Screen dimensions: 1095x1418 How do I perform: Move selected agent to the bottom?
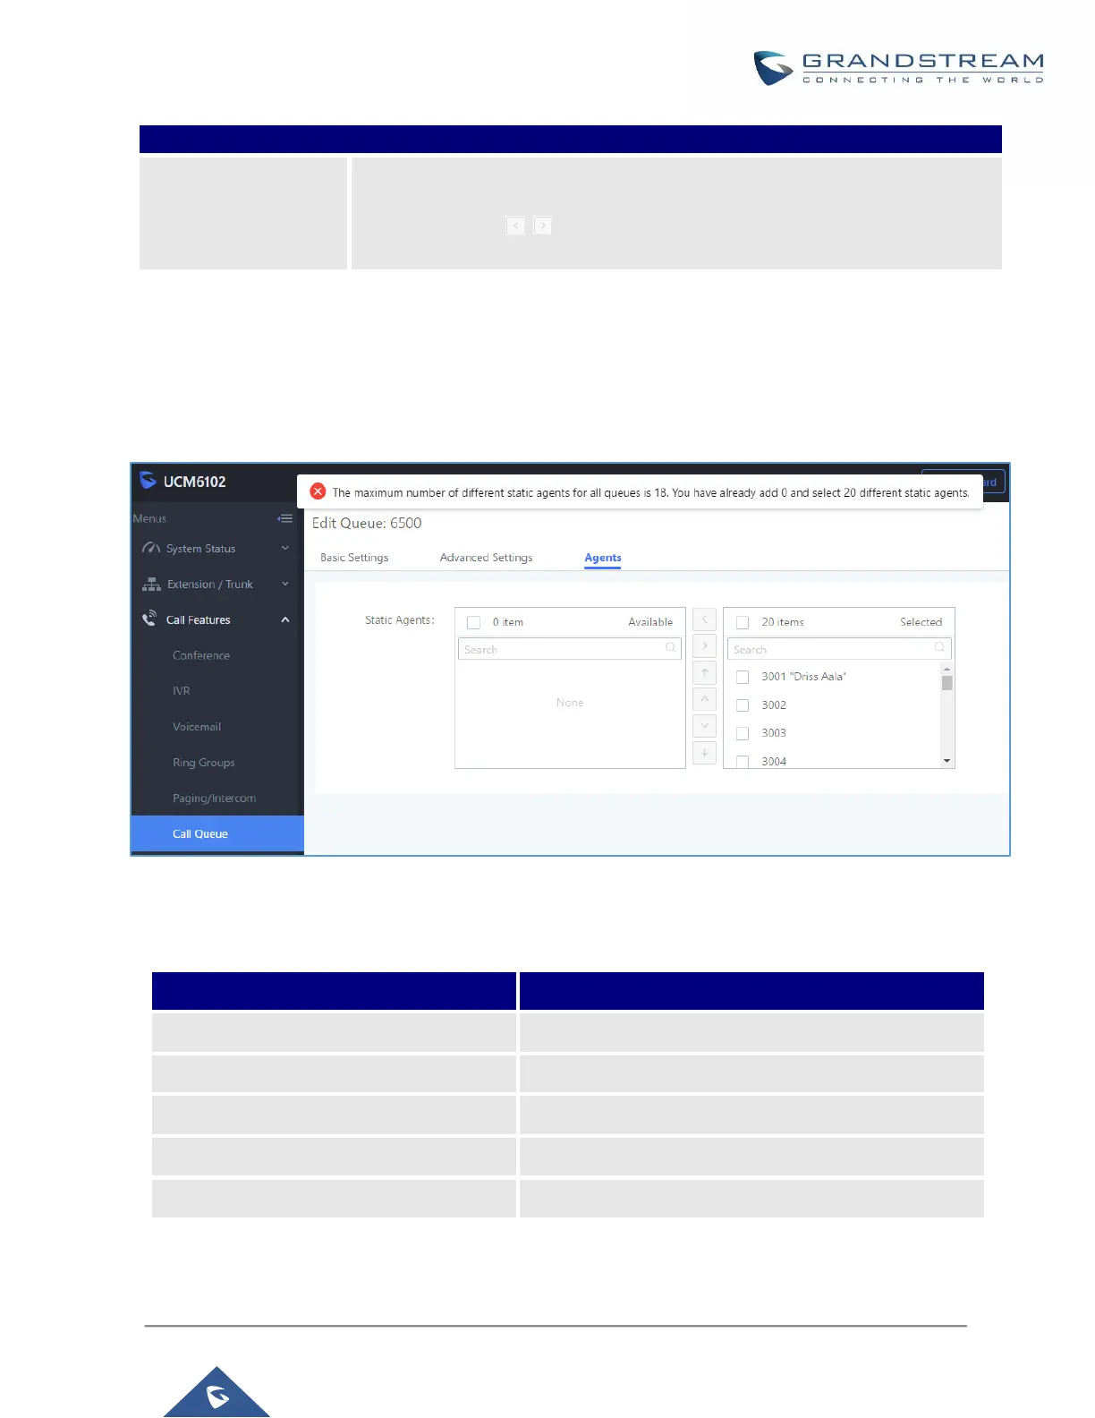tap(705, 752)
